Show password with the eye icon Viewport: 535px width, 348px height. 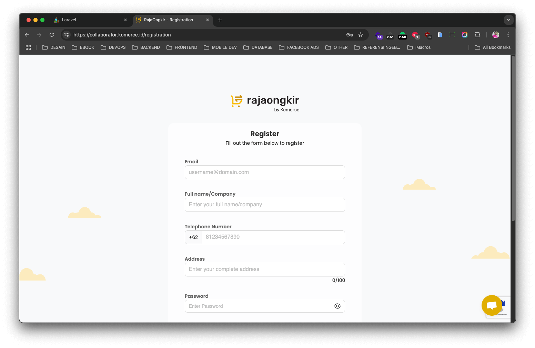tap(337, 306)
